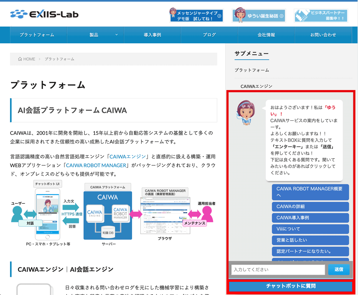
Task: Open the ゆうい誕生秘話 banner
Action: (x=259, y=15)
